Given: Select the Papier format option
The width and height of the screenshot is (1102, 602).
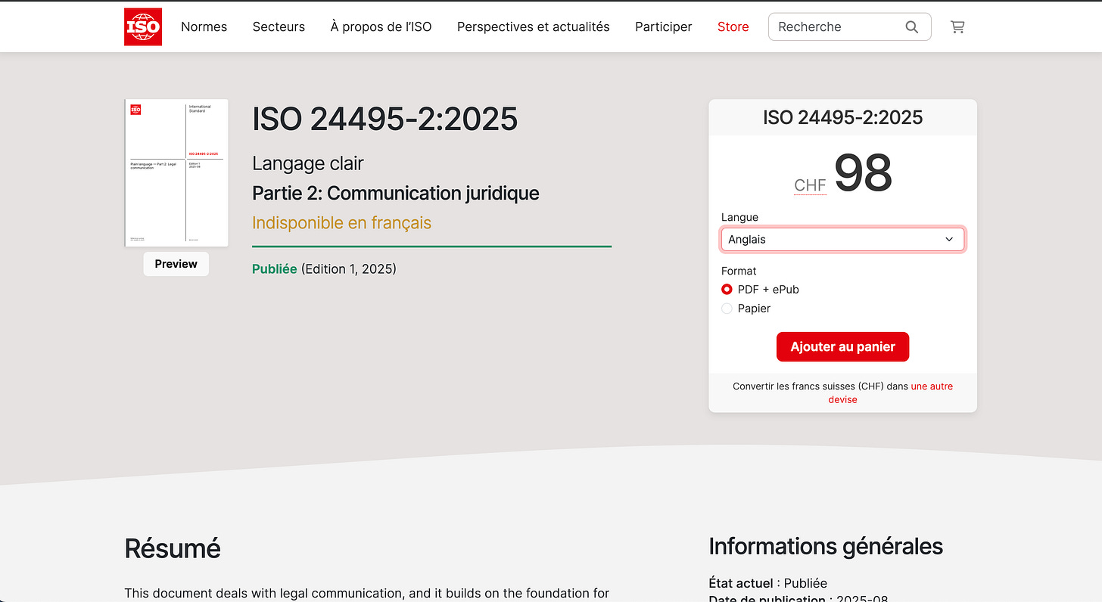Looking at the screenshot, I should click(727, 309).
